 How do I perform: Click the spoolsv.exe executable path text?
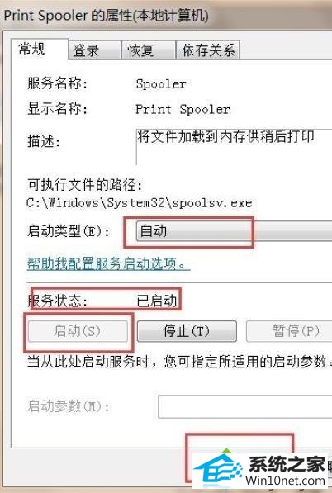[x=140, y=203]
